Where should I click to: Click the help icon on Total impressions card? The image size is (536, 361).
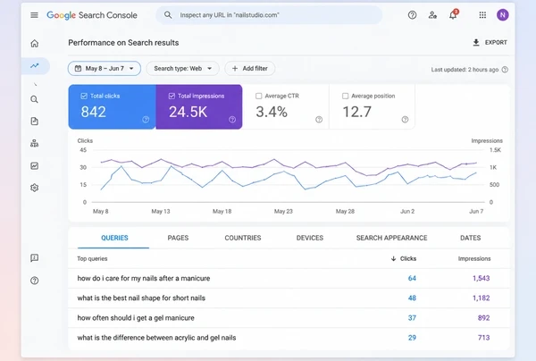232,120
